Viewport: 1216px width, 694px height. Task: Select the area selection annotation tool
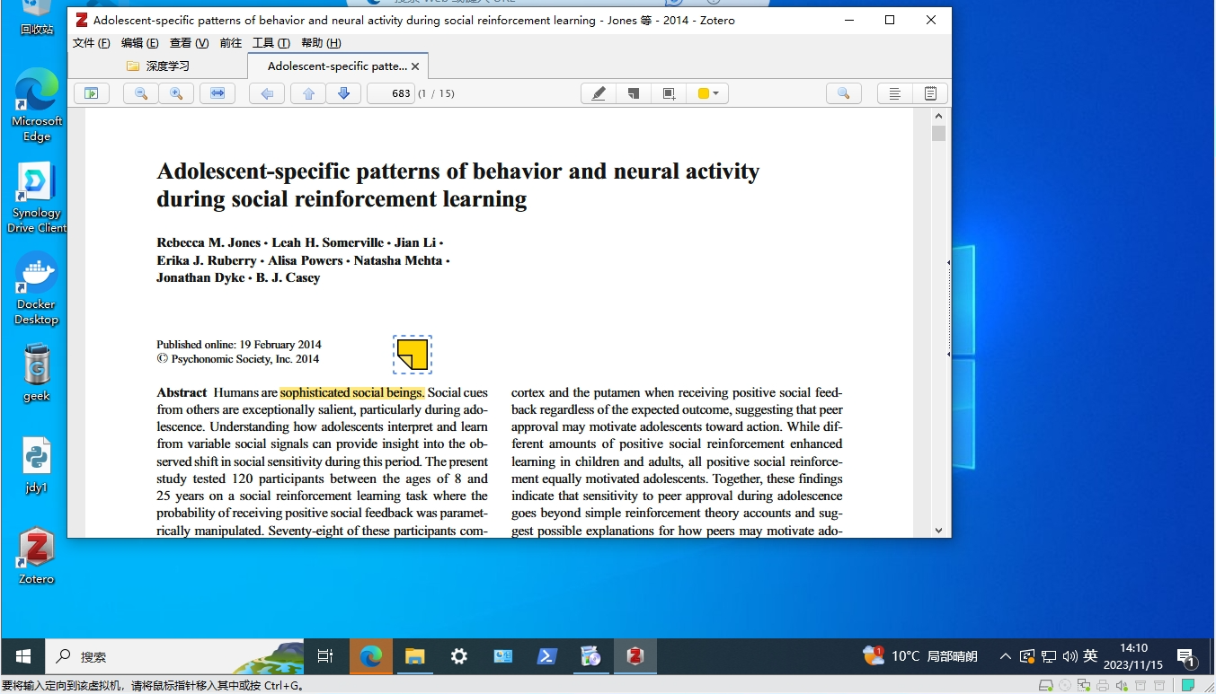click(x=669, y=93)
